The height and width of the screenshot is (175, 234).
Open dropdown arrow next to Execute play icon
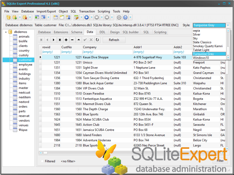click(92, 17)
